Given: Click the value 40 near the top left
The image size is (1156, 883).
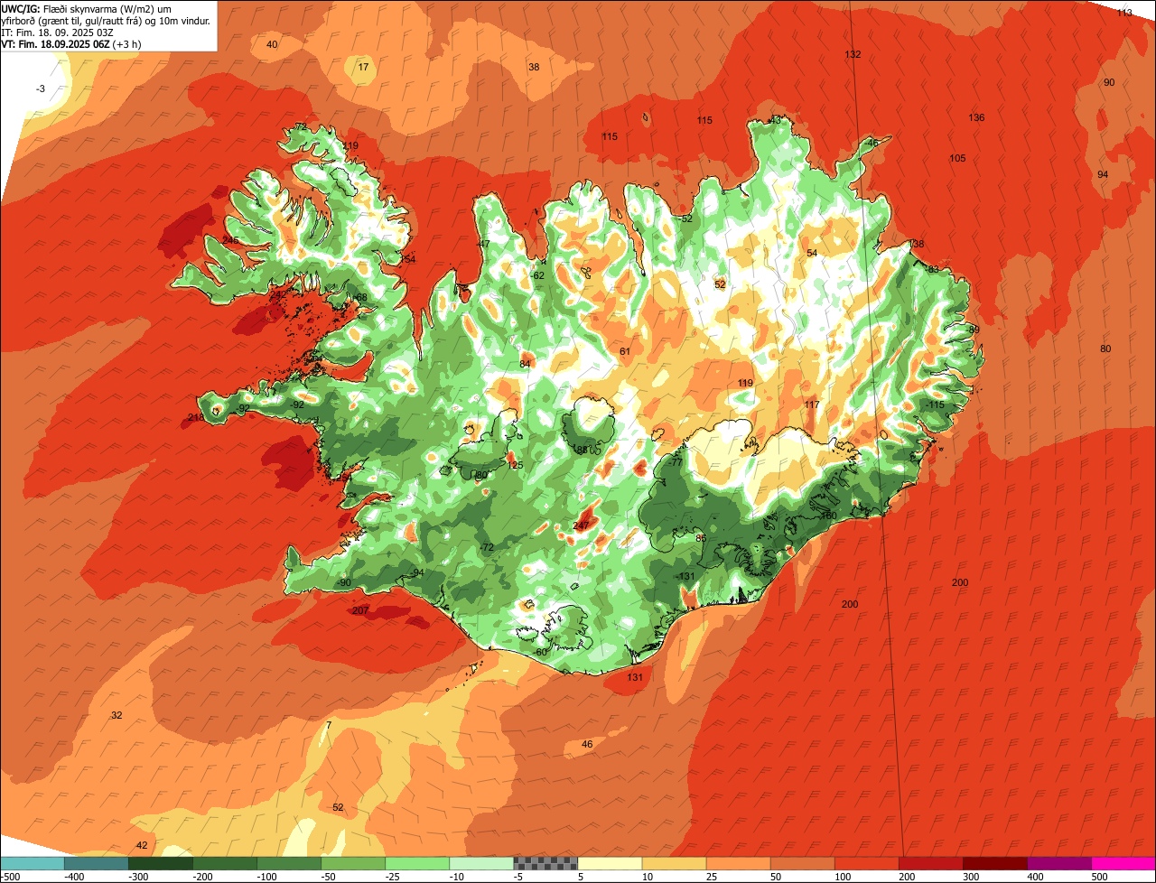Looking at the screenshot, I should [272, 44].
